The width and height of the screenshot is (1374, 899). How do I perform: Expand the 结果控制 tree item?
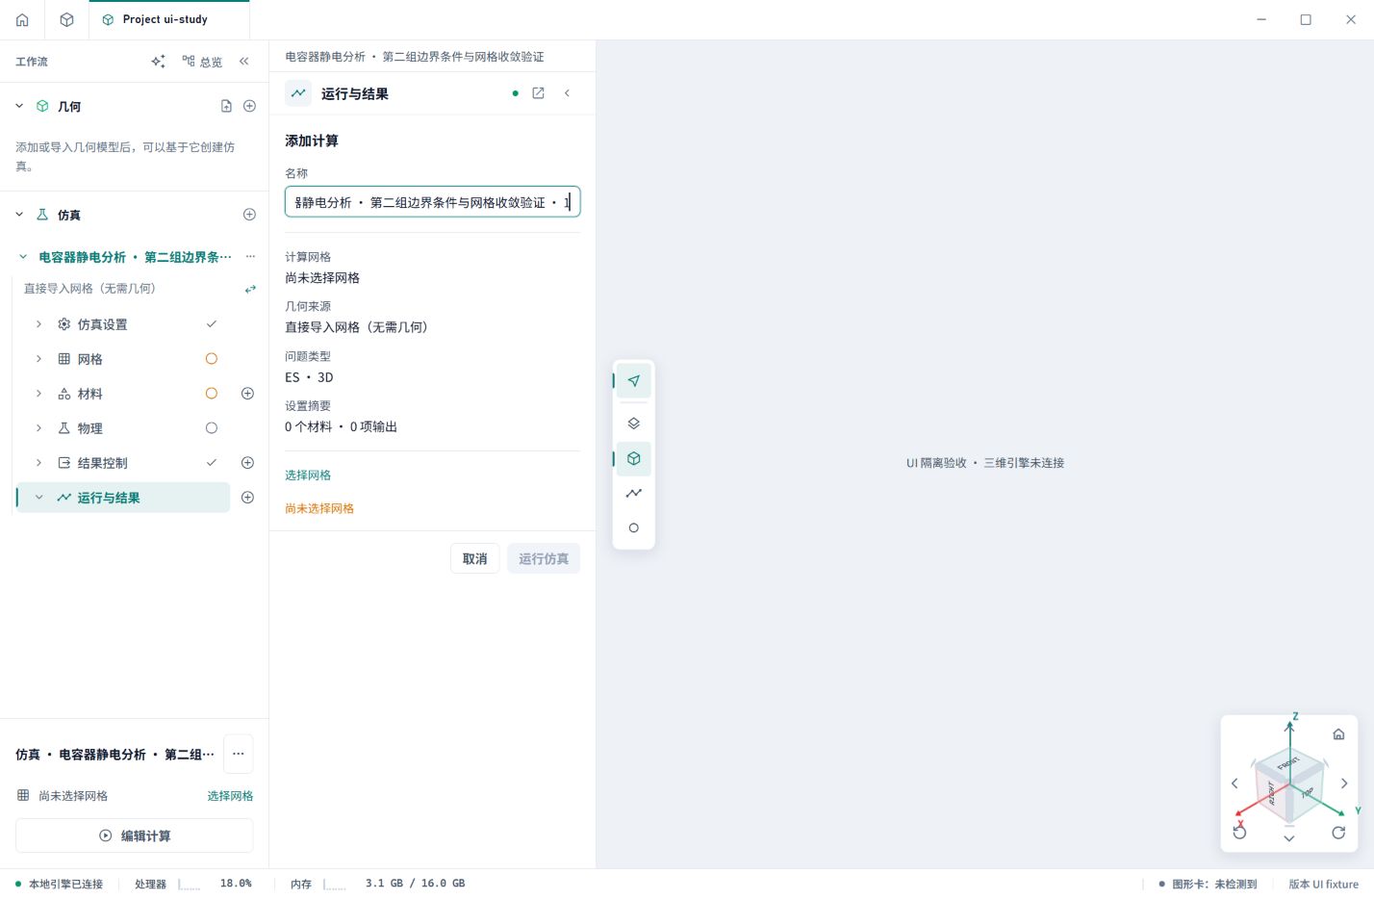coord(38,463)
